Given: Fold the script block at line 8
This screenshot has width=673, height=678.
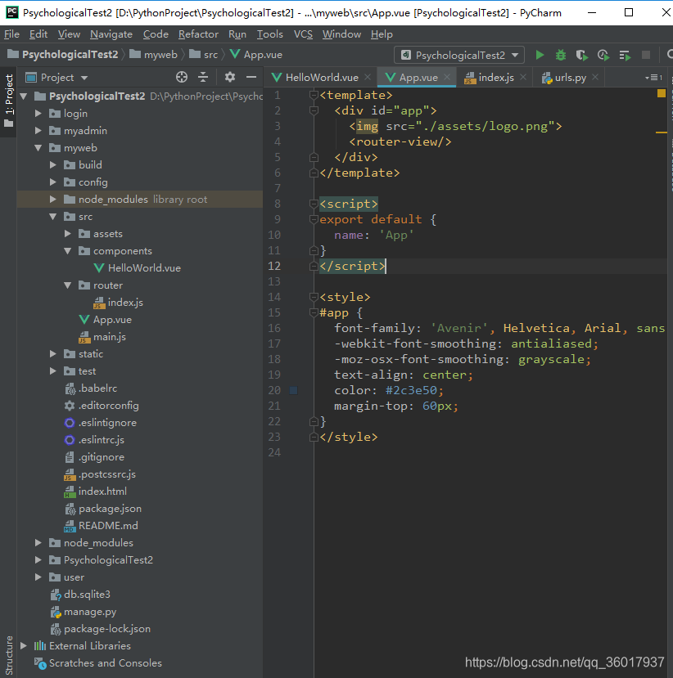Looking at the screenshot, I should click(314, 204).
